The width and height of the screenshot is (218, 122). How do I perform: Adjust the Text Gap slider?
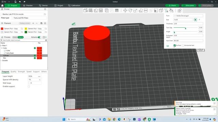[185, 28]
